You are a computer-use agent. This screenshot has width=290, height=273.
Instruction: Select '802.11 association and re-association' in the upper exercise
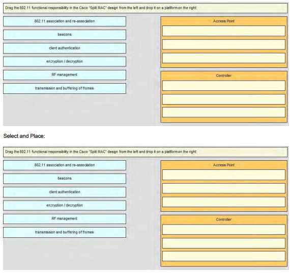(65, 21)
